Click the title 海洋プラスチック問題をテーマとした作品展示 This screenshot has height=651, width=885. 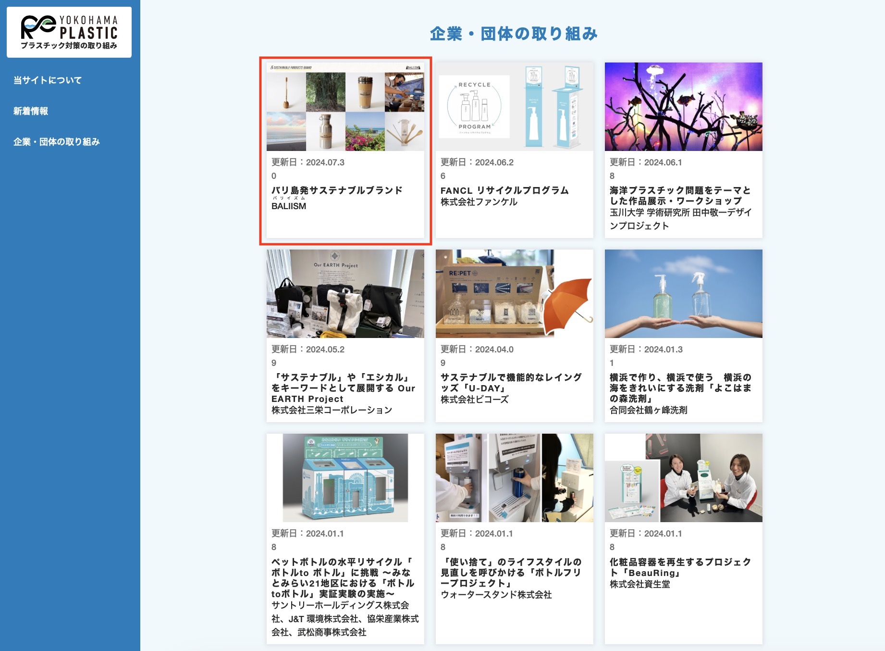point(680,196)
